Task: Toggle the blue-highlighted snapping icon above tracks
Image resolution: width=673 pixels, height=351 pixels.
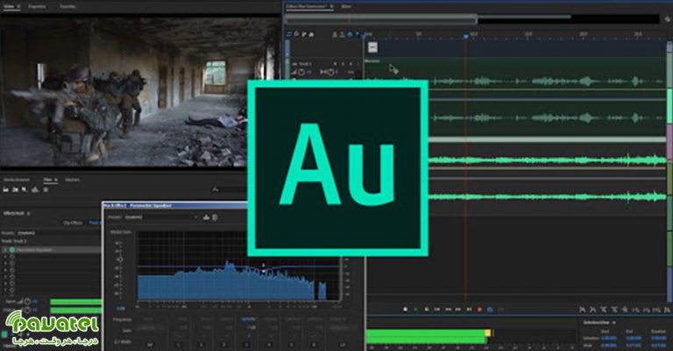Action: pyautogui.click(x=350, y=34)
